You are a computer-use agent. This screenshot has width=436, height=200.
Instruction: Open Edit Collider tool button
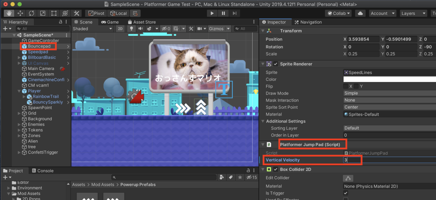[348, 178]
